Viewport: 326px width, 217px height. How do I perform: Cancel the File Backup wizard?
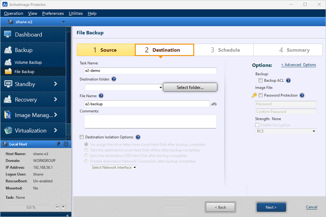[312, 207]
